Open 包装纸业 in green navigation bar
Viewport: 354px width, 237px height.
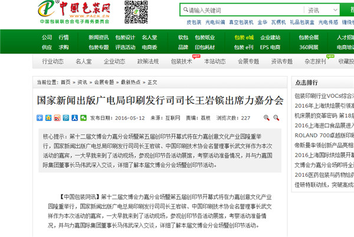click(205, 37)
